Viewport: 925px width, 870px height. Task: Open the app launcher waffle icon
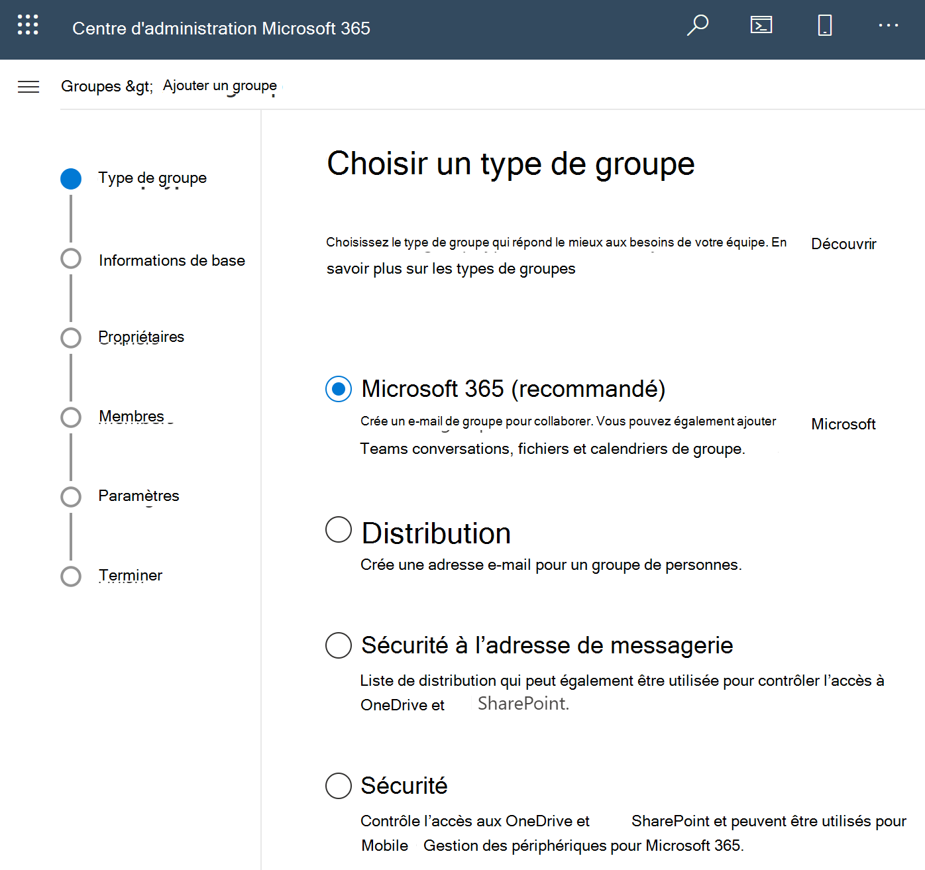(x=28, y=25)
